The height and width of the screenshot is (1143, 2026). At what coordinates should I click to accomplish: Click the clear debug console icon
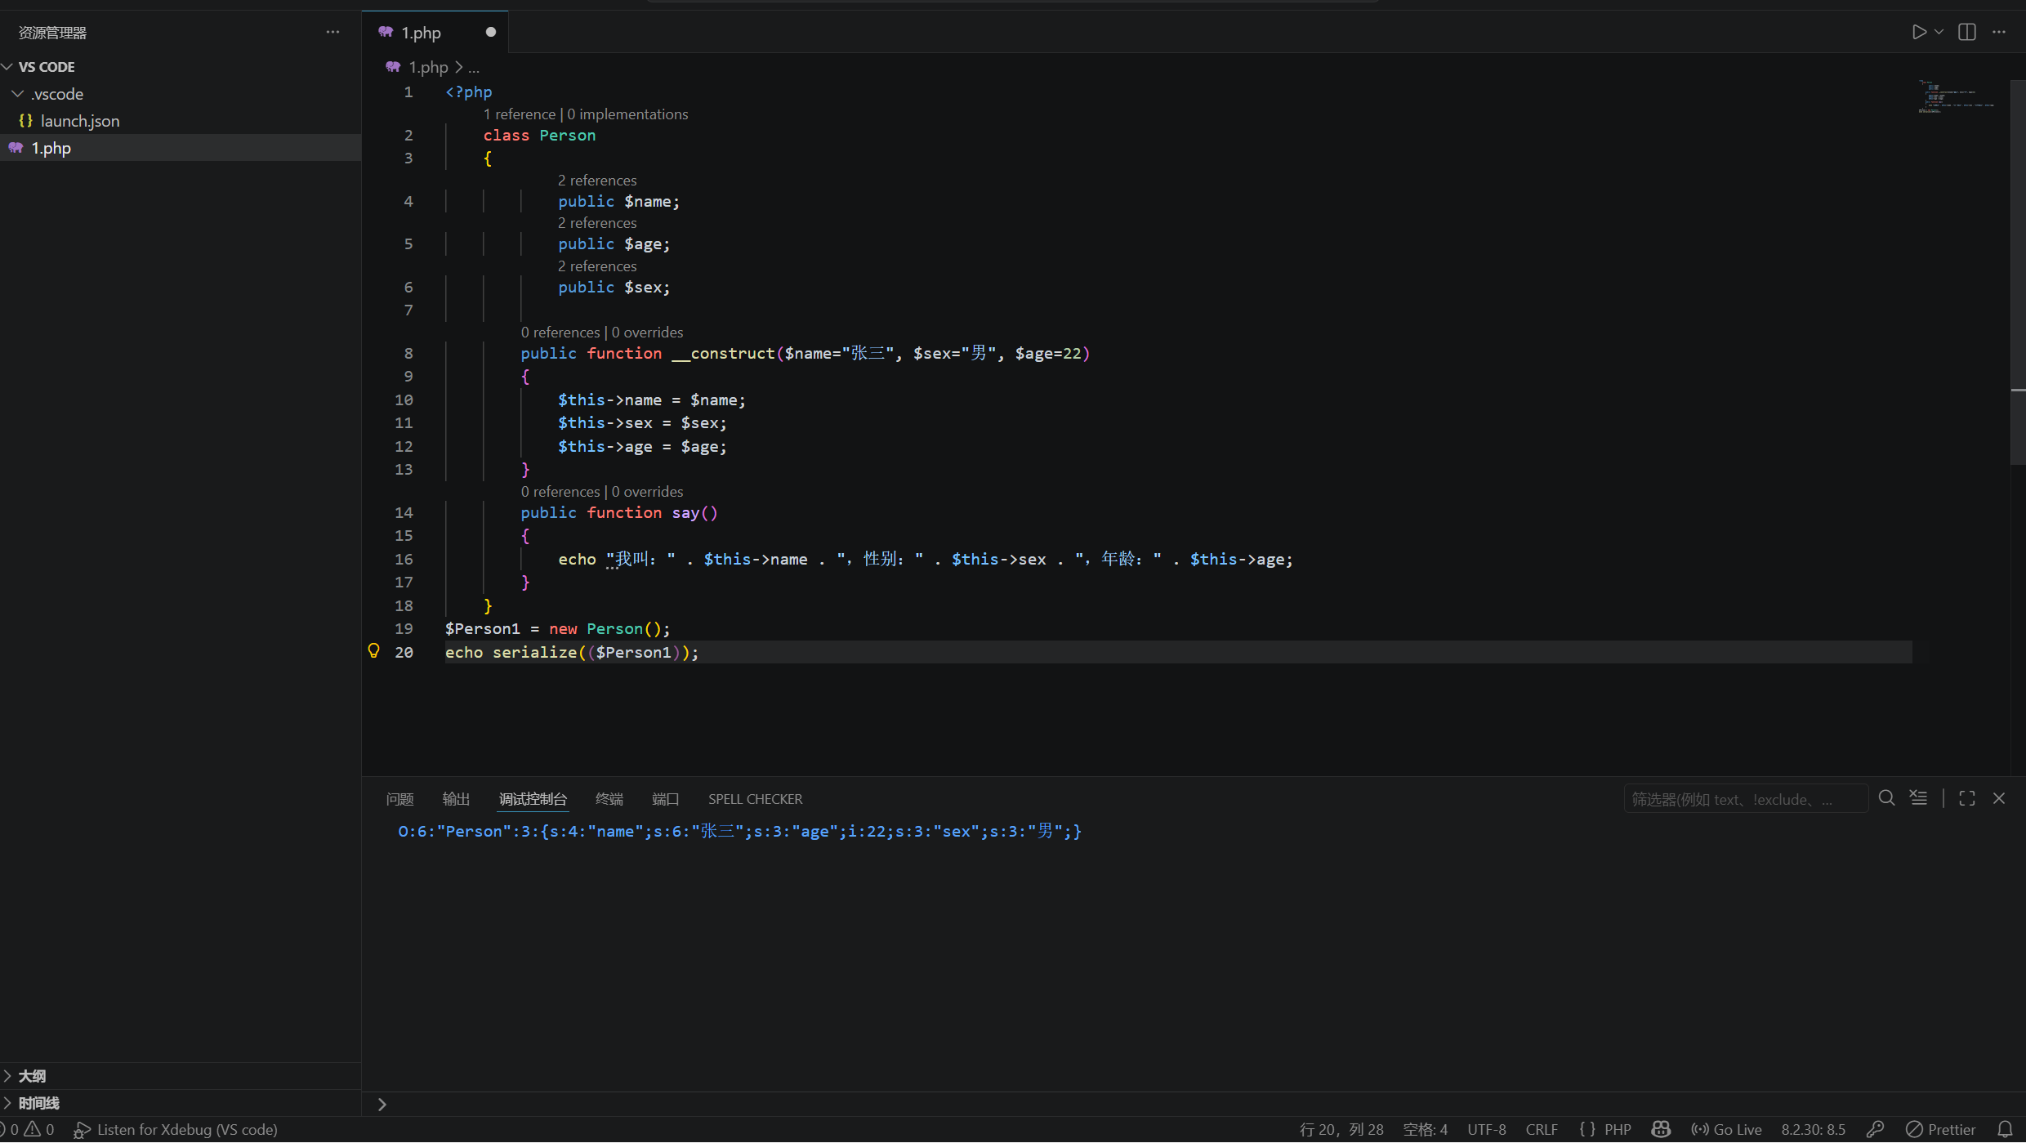[1918, 798]
